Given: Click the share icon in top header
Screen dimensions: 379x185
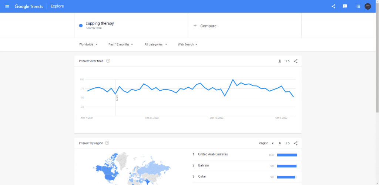Looking at the screenshot, I should pyautogui.click(x=333, y=6).
